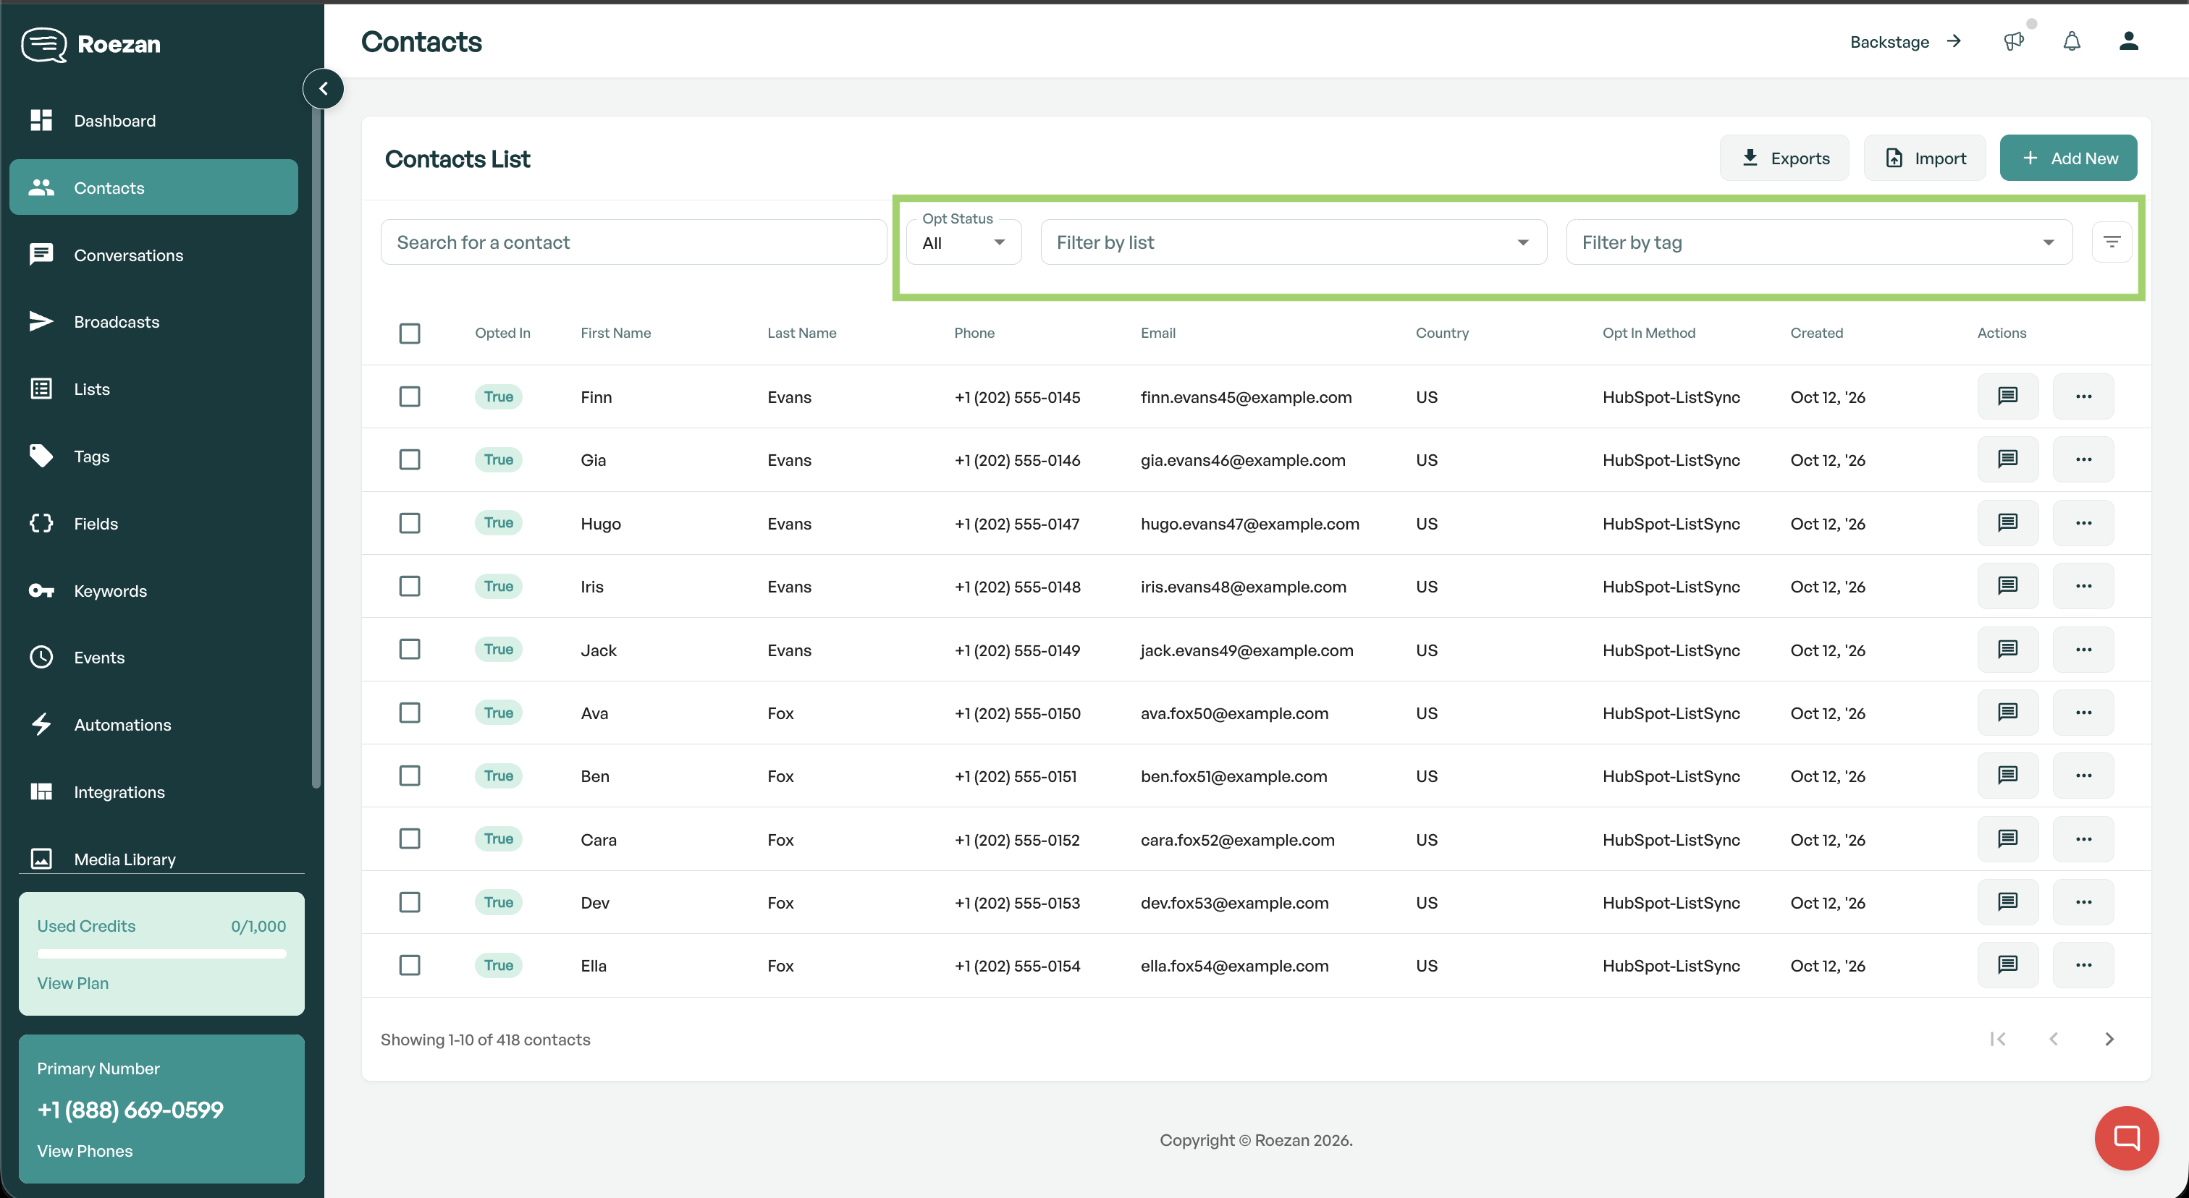Open message icon for Dev Fox
This screenshot has width=2189, height=1198.
click(2007, 901)
